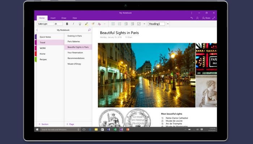The height and width of the screenshot is (144, 253).
Task: Open the Evening in Paris page
Action: point(78,36)
